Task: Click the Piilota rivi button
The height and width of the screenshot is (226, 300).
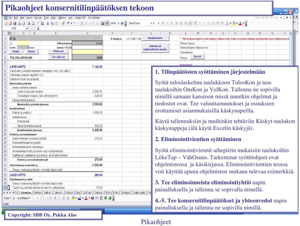Action: (x=58, y=51)
